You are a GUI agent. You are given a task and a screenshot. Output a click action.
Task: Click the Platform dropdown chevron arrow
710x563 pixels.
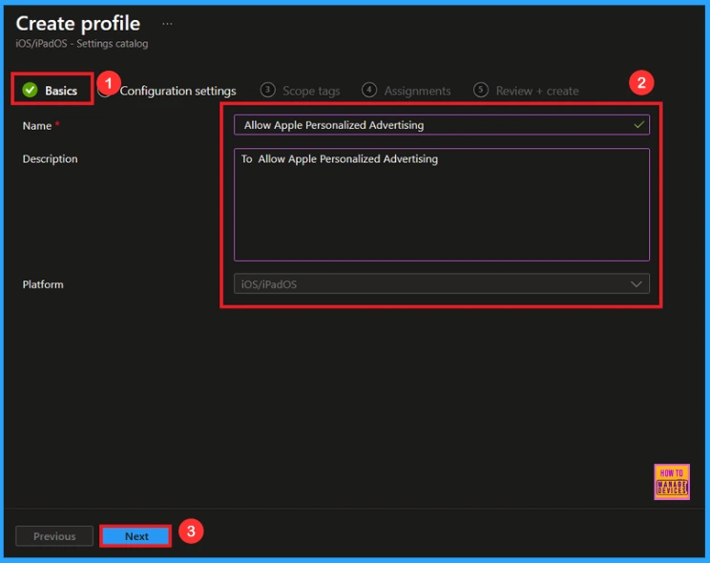pos(637,284)
